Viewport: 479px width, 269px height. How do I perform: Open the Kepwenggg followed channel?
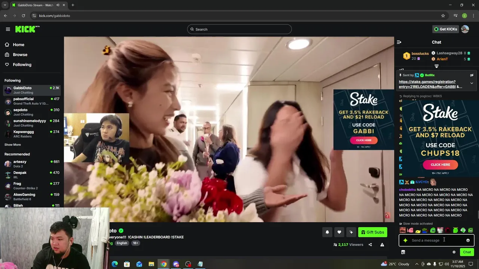31,134
